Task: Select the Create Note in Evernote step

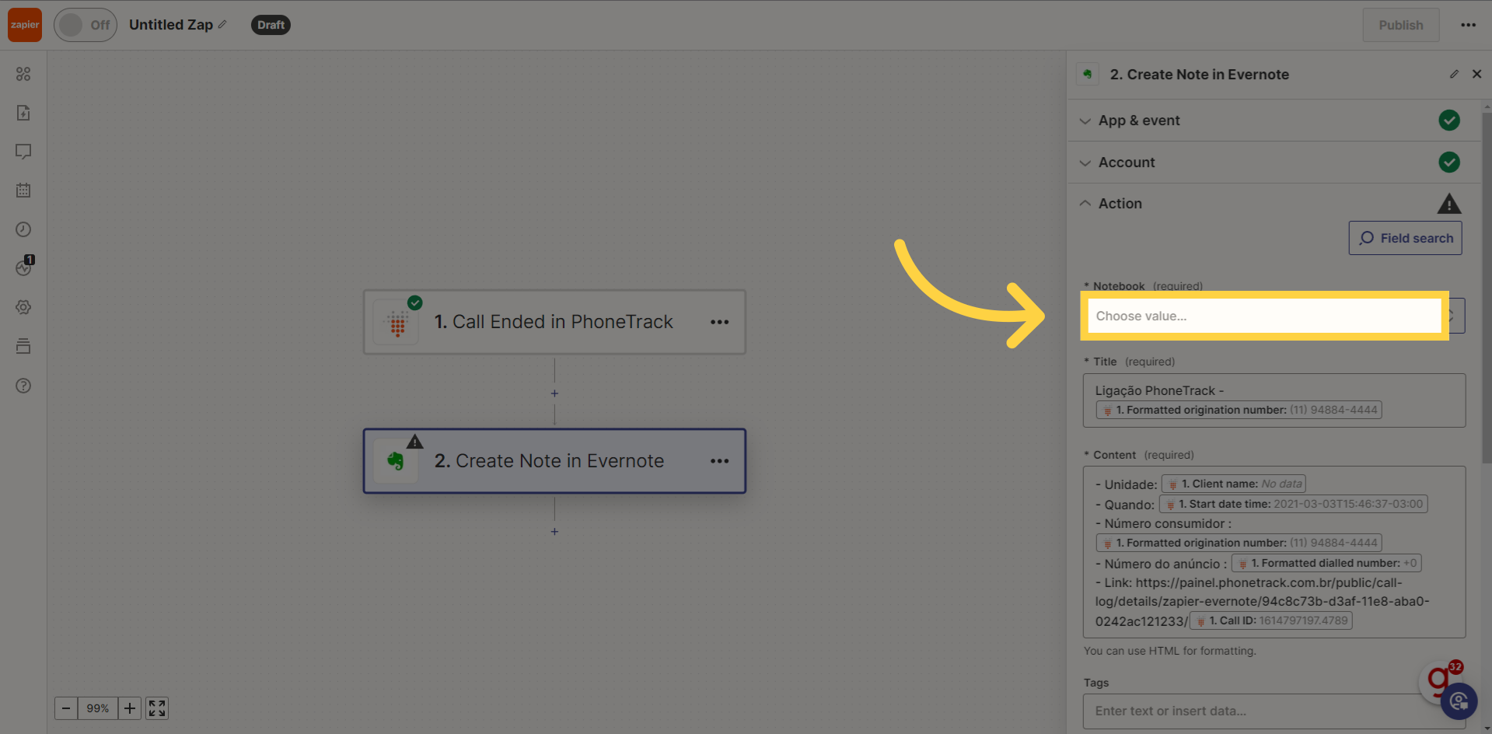Action: 554,461
